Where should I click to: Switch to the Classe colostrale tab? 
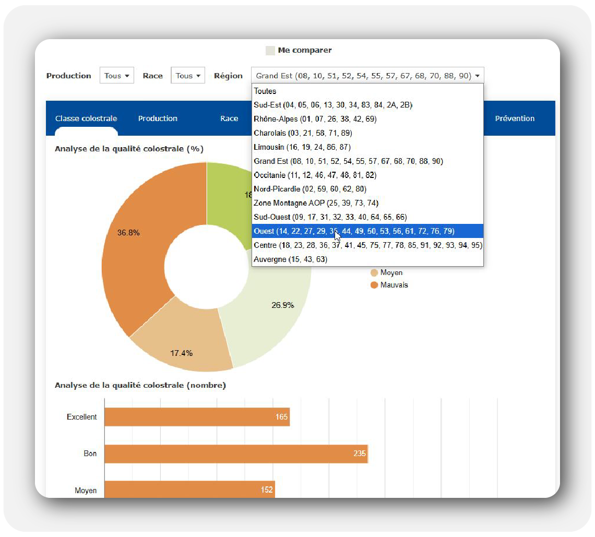click(86, 118)
